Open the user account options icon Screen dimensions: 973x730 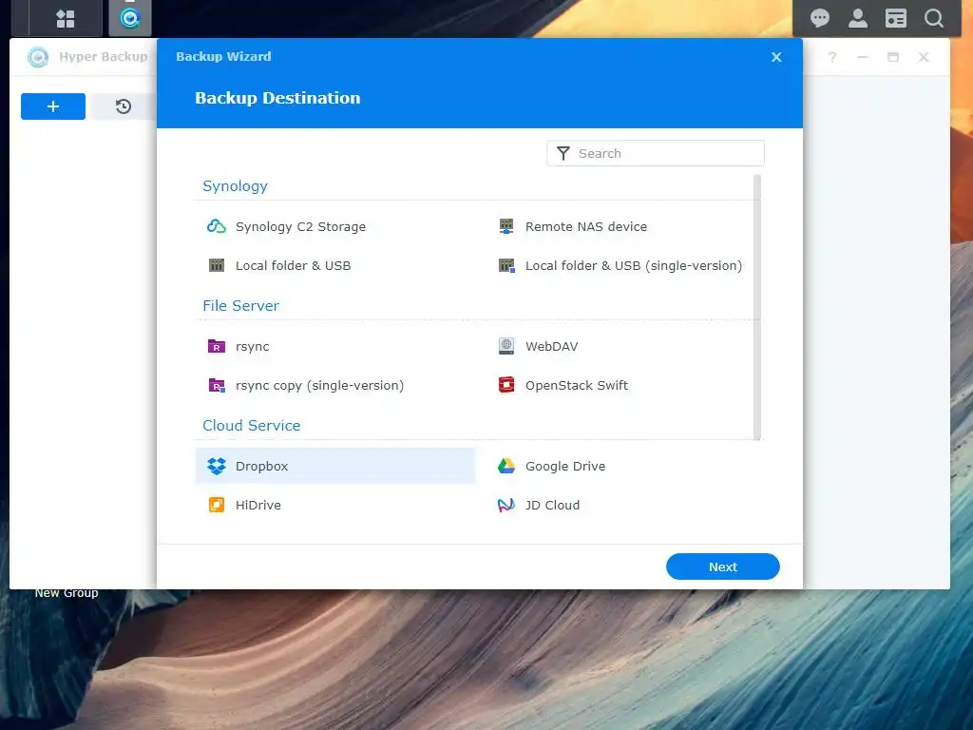click(858, 18)
